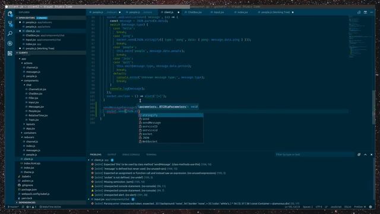Screen dimensions: 380x214
Task: Choose the send autocomplete suggestion
Action: pyautogui.click(x=170, y=119)
